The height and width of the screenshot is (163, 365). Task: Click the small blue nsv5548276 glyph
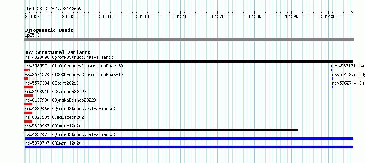[x=333, y=78]
